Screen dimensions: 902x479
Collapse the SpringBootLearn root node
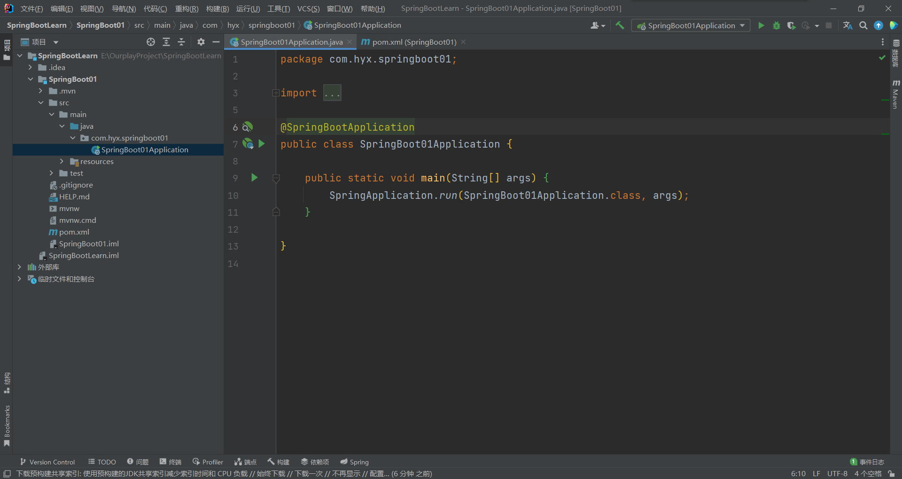(x=20, y=55)
